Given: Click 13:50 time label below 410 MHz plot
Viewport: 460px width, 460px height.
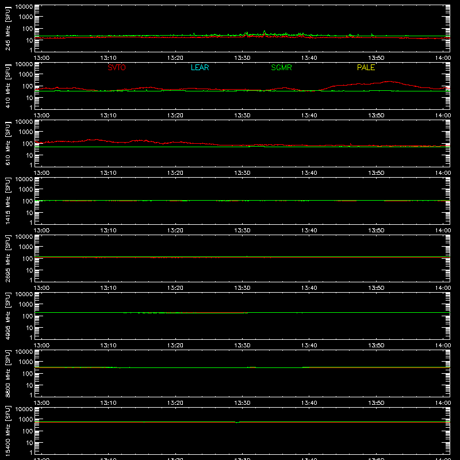Looking at the screenshot, I should (376, 116).
